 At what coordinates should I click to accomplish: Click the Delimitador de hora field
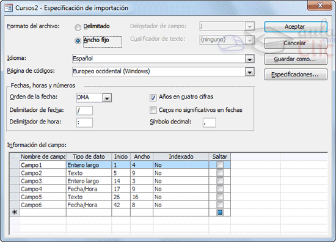click(85, 123)
